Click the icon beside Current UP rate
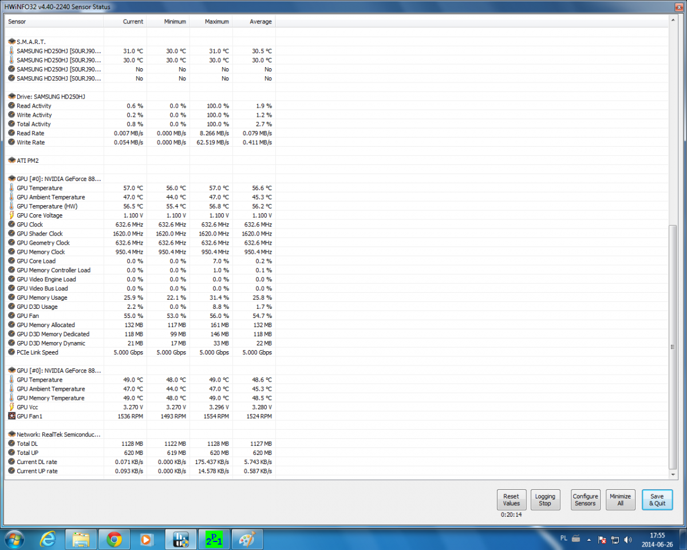Image resolution: width=687 pixels, height=550 pixels. pos(11,471)
